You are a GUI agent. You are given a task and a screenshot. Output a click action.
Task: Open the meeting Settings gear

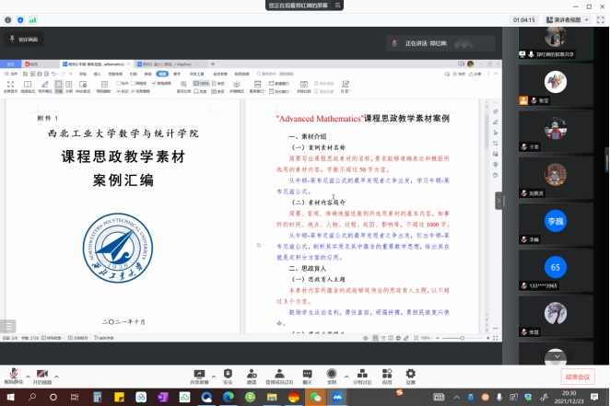coord(411,373)
